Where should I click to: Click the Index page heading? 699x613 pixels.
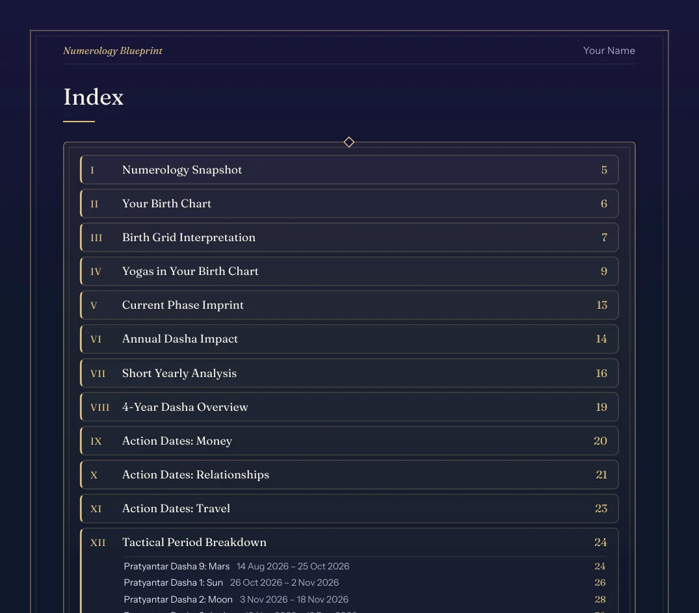coord(94,98)
